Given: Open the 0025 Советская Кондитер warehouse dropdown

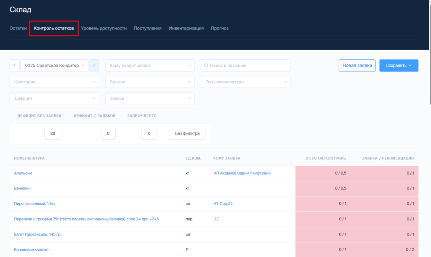Looking at the screenshot, I should 54,66.
